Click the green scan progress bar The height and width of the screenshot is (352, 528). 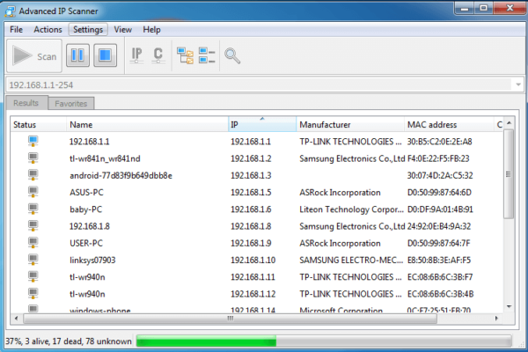coord(206,341)
